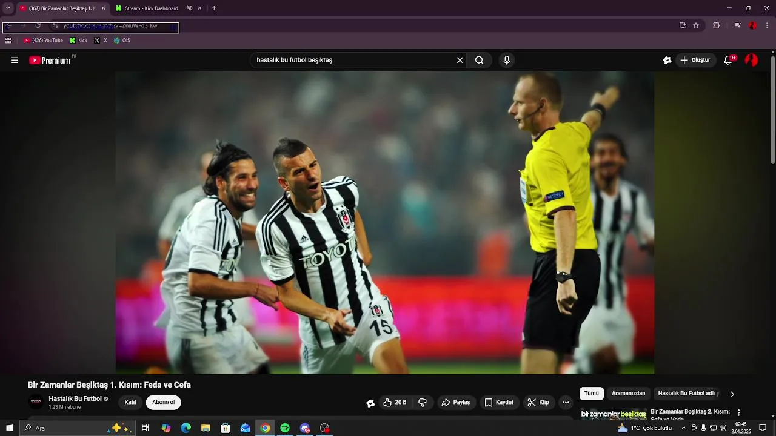Open the YouTube hamburger guide menu

15,60
